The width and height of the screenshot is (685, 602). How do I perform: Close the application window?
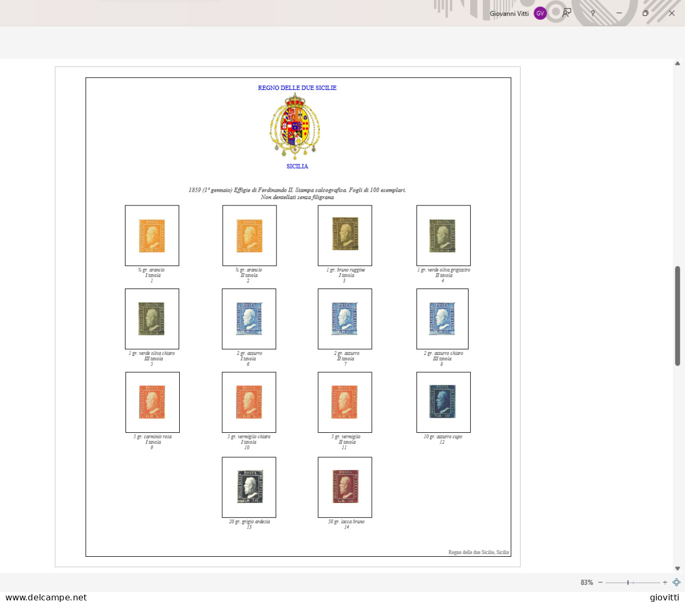[x=671, y=13]
